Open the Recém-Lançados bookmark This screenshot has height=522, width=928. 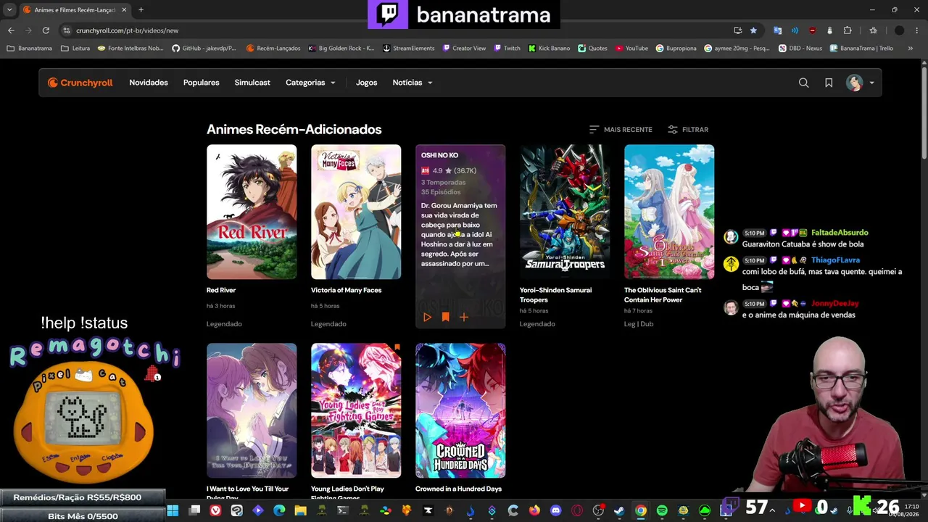(273, 49)
